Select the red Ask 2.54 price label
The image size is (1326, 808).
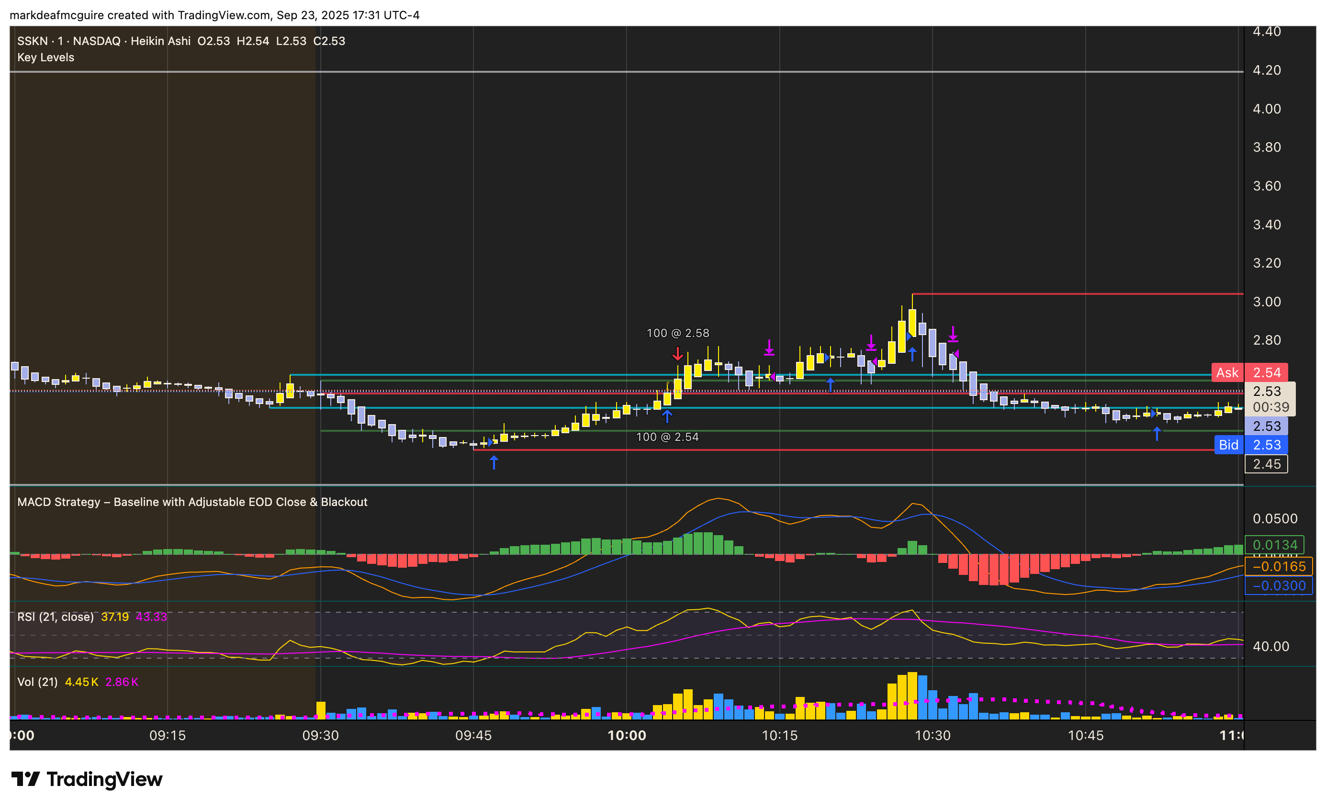coord(1249,372)
